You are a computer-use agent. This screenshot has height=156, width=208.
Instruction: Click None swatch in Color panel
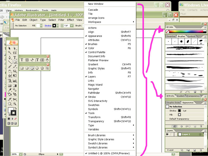coord(168,31)
